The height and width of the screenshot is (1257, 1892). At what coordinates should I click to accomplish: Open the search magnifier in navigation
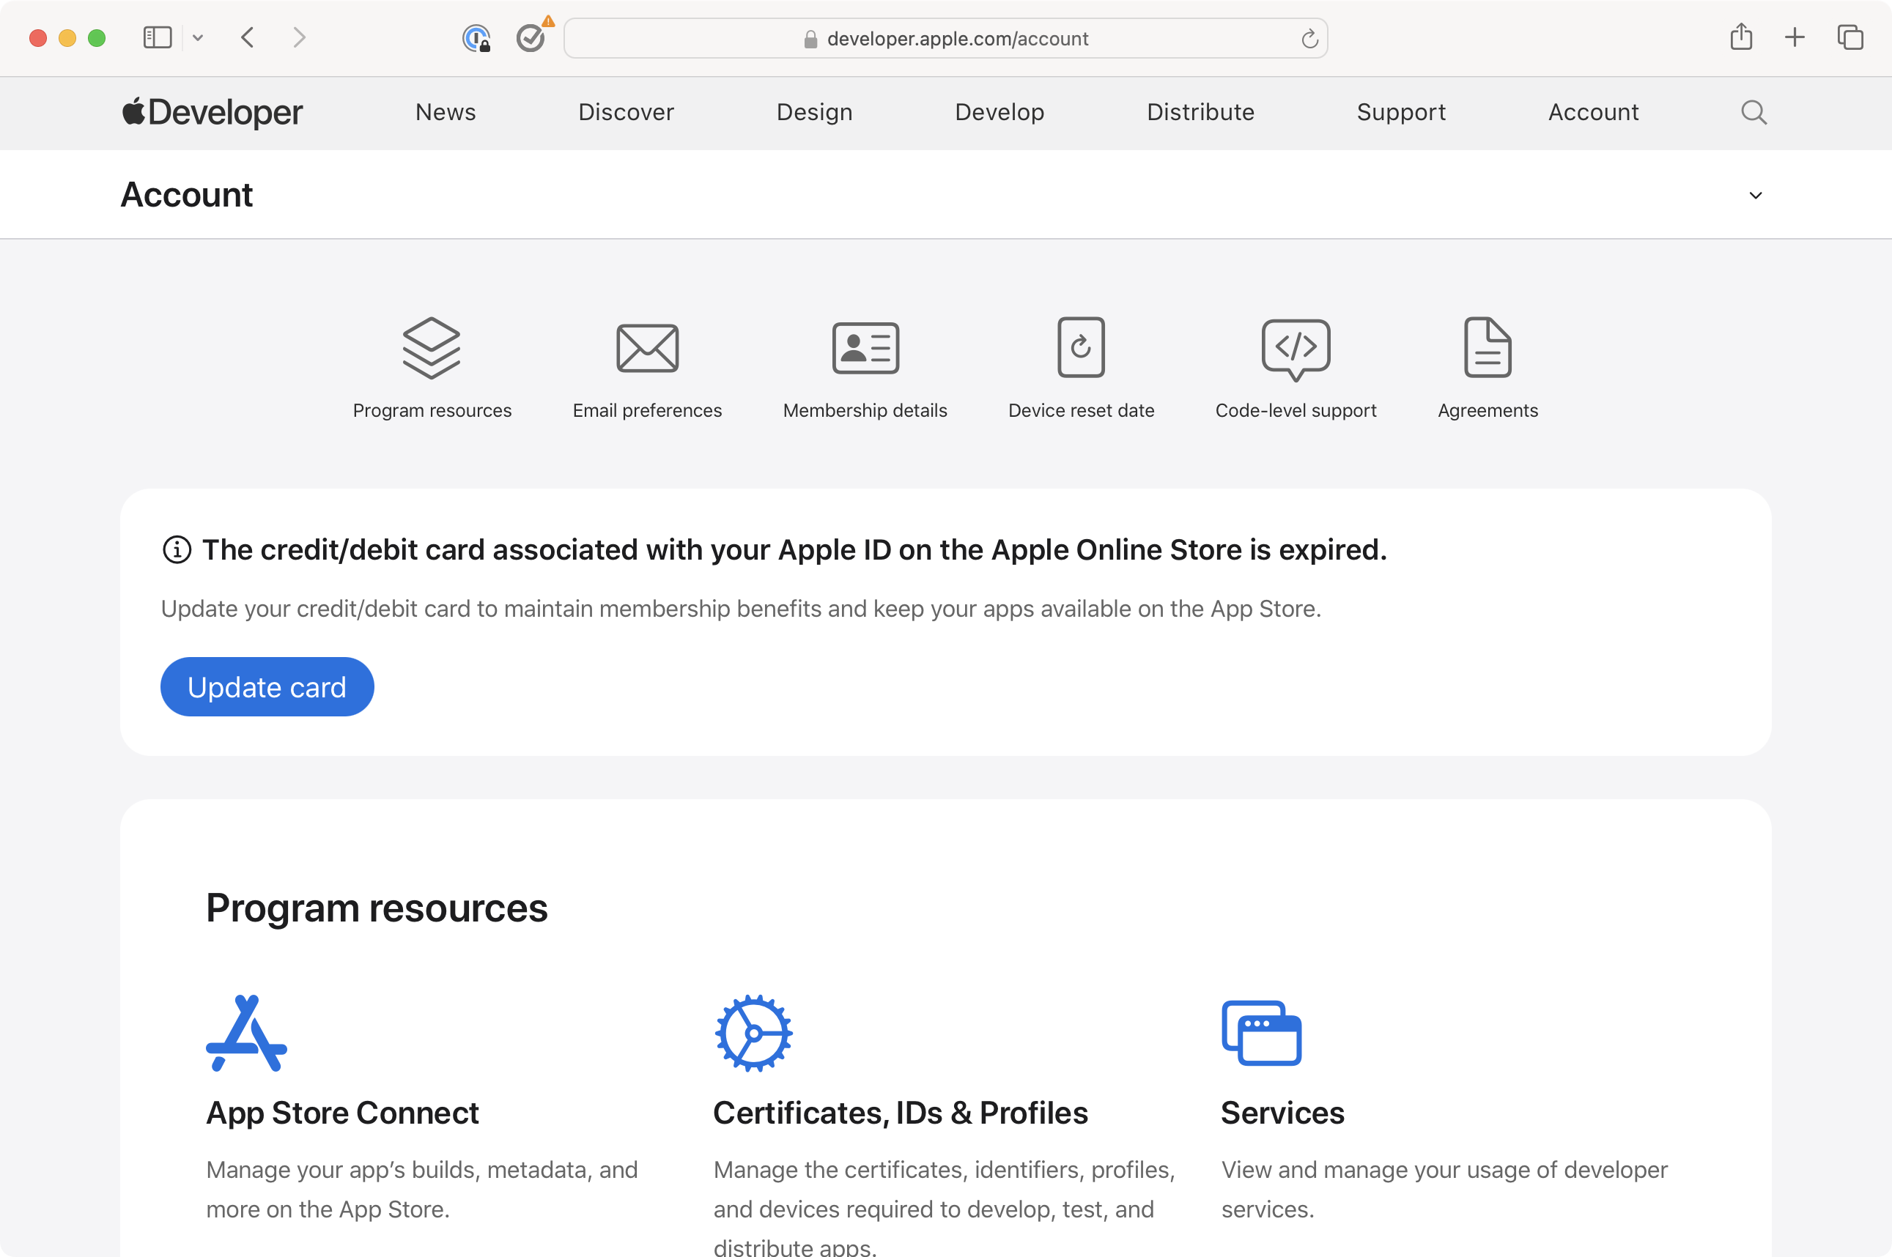(1754, 112)
